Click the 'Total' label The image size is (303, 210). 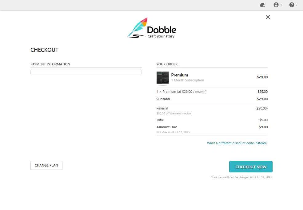pyautogui.click(x=160, y=120)
